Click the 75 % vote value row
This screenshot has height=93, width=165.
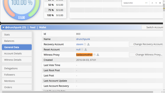pos(55,10)
